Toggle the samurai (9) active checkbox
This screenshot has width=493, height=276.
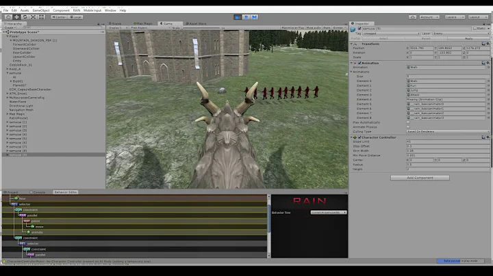point(359,29)
